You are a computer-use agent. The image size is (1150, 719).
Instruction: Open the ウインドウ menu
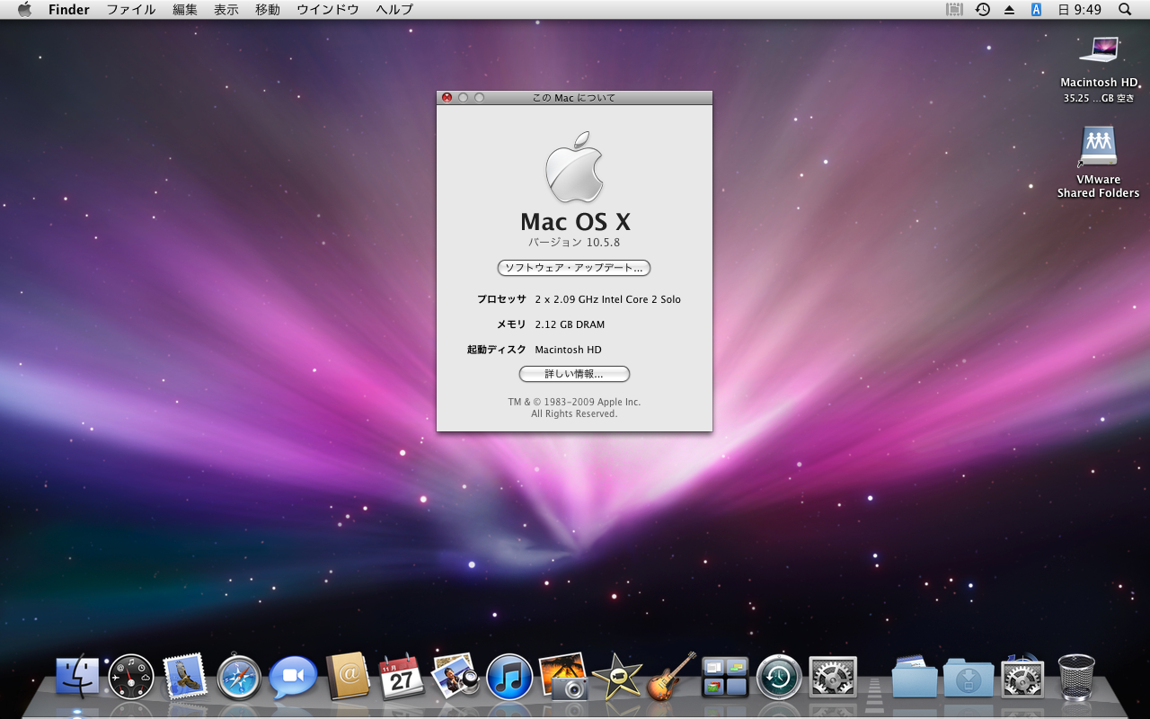click(328, 9)
